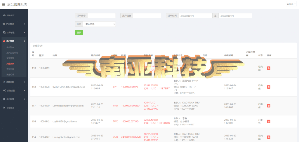Click credited amount 426.47USD

tap(150, 103)
